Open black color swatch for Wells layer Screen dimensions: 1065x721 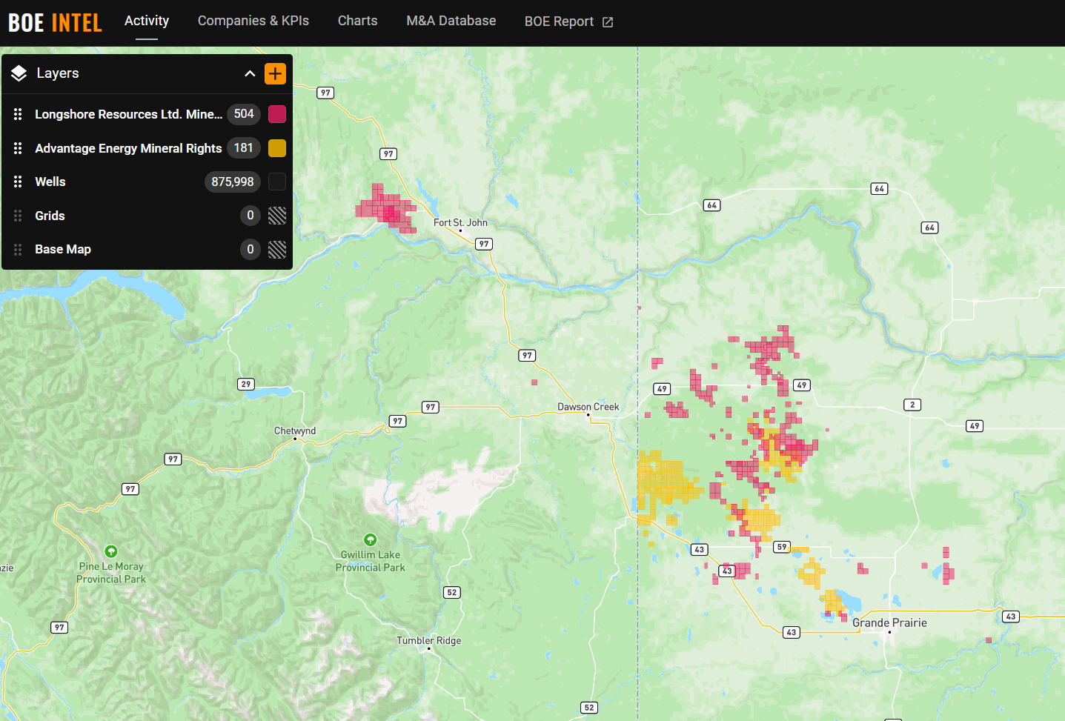(x=277, y=182)
